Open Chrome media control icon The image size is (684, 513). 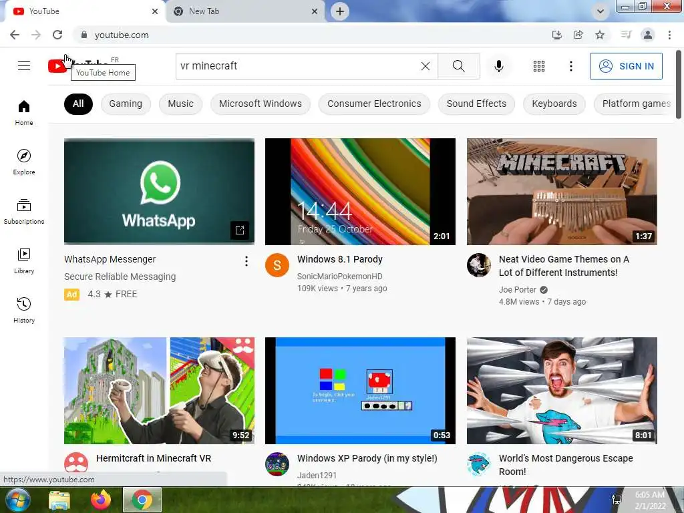click(x=626, y=35)
